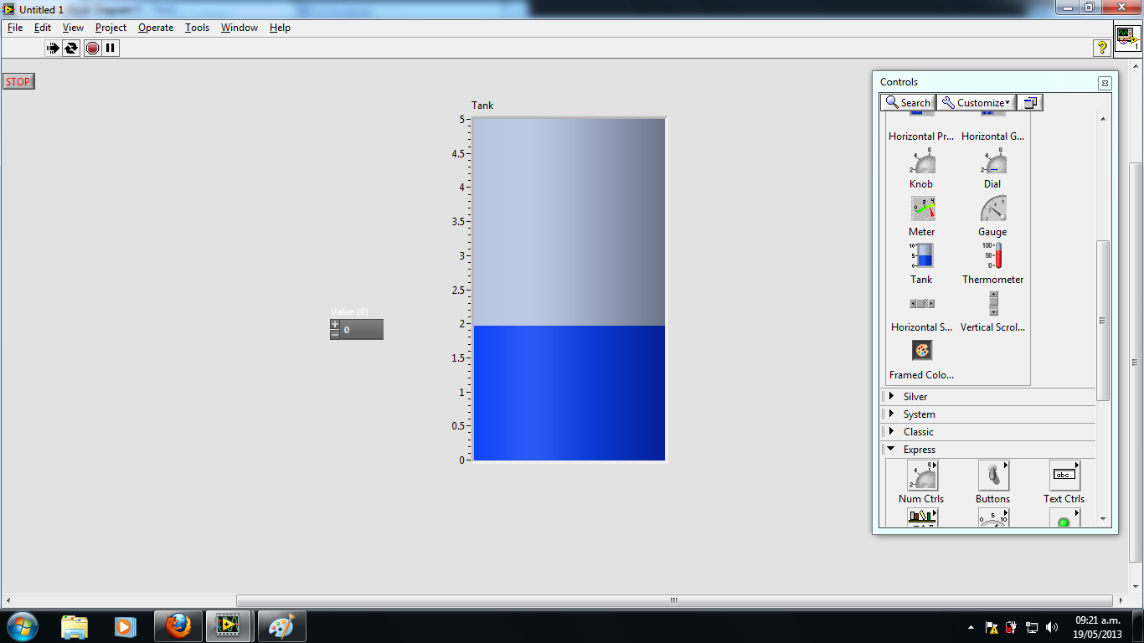Viewport: 1144px width, 643px height.
Task: Click the Search button in Controls palette
Action: [x=908, y=101]
